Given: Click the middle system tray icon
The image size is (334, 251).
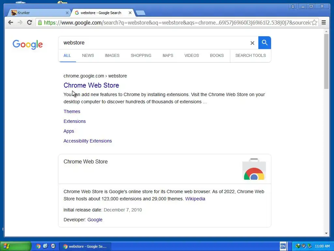Looking at the screenshot, I should point(304,246).
